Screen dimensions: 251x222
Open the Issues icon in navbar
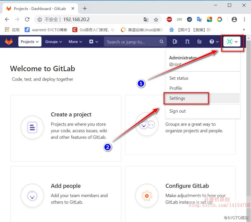[x=175, y=42]
